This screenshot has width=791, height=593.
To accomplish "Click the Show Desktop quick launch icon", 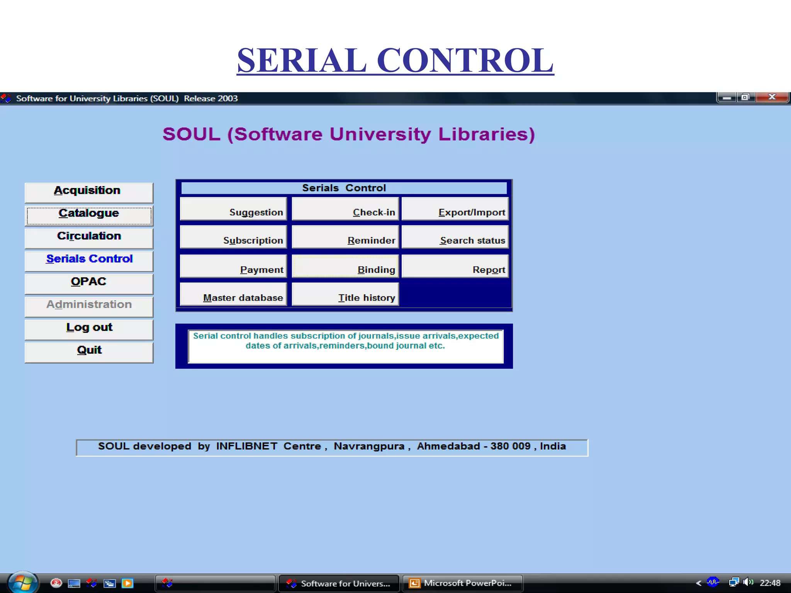I will [74, 583].
